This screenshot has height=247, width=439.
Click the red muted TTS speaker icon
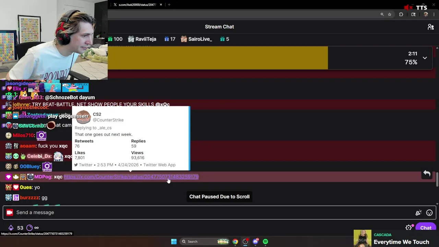[408, 7]
